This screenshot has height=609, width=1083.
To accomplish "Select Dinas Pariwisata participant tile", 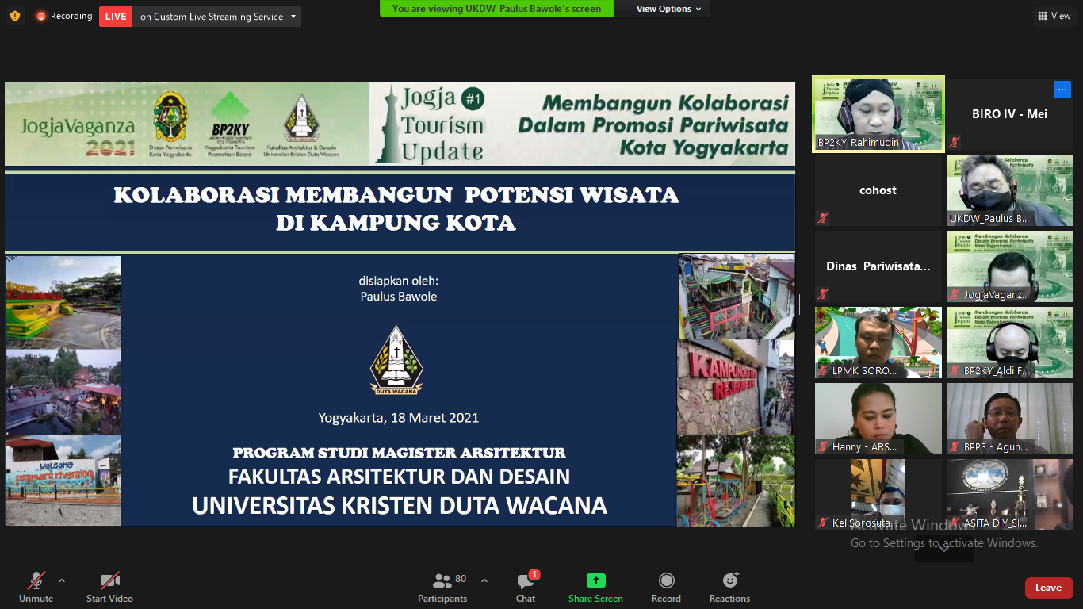I will (878, 266).
